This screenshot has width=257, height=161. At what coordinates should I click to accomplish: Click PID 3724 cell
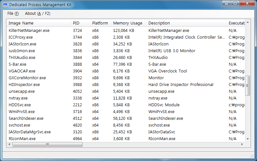coord(77,30)
